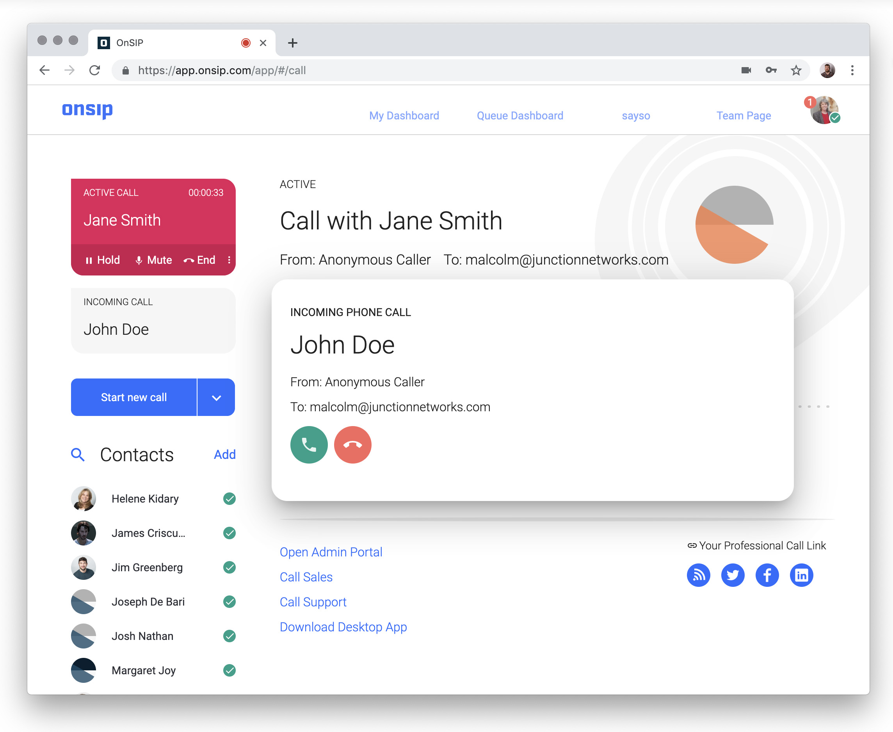The width and height of the screenshot is (893, 732).
Task: Click the Jane Smith caller avatar circle
Action: click(735, 225)
